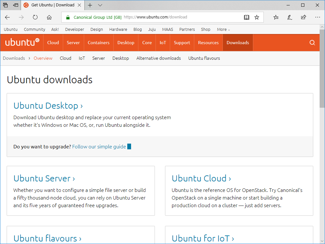Click the set these tabs aside icon
325x244 pixels.
pos(16,5)
